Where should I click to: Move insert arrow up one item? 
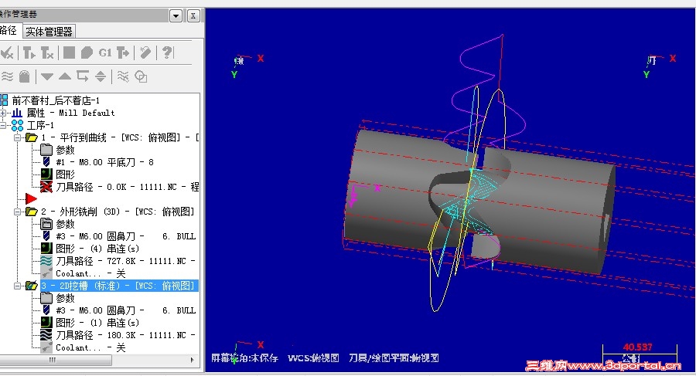coord(65,76)
